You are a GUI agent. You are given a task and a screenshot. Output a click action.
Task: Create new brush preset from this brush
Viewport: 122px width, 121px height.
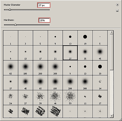click(x=117, y=11)
